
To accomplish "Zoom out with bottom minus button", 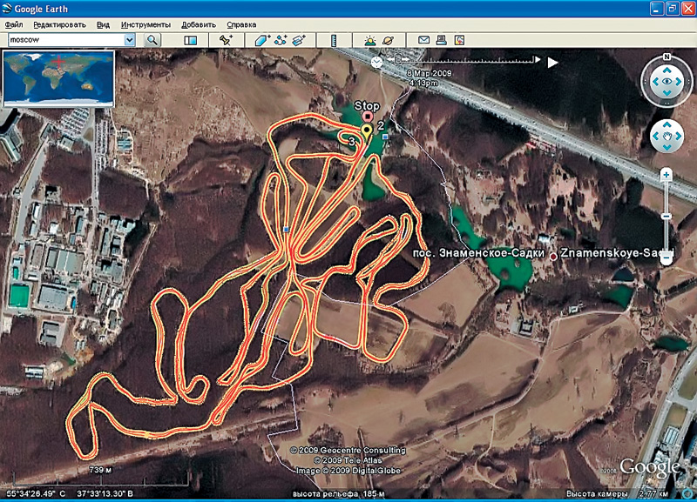I will pos(666,258).
